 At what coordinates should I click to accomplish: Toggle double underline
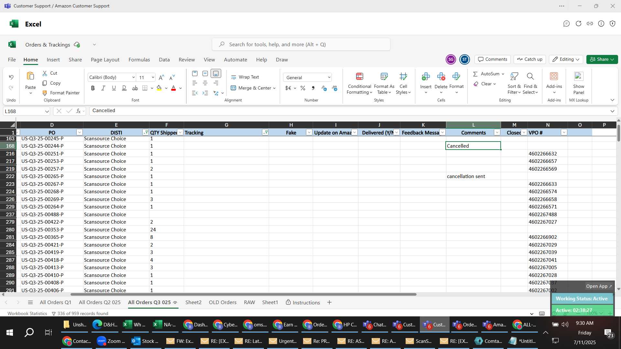(124, 88)
